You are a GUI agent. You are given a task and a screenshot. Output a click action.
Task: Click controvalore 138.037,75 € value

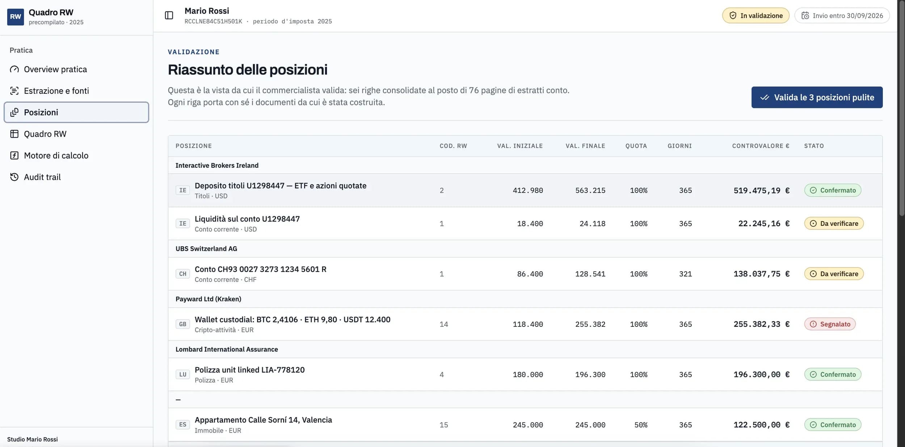(762, 274)
